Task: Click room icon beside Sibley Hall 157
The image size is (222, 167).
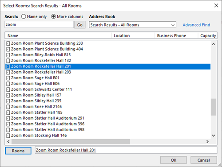Action: [8, 95]
